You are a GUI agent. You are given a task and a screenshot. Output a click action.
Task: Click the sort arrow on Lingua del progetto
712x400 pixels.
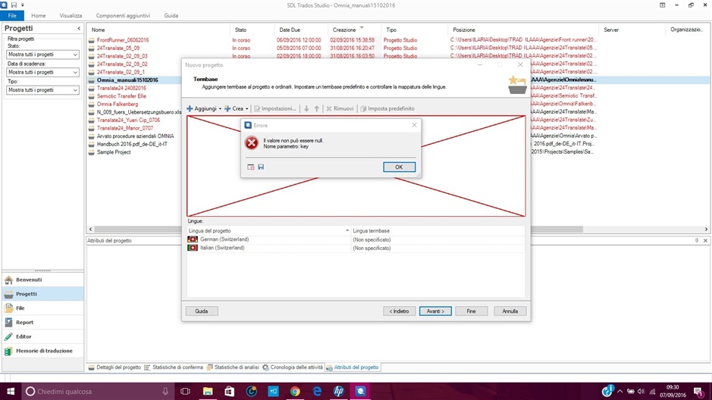347,230
